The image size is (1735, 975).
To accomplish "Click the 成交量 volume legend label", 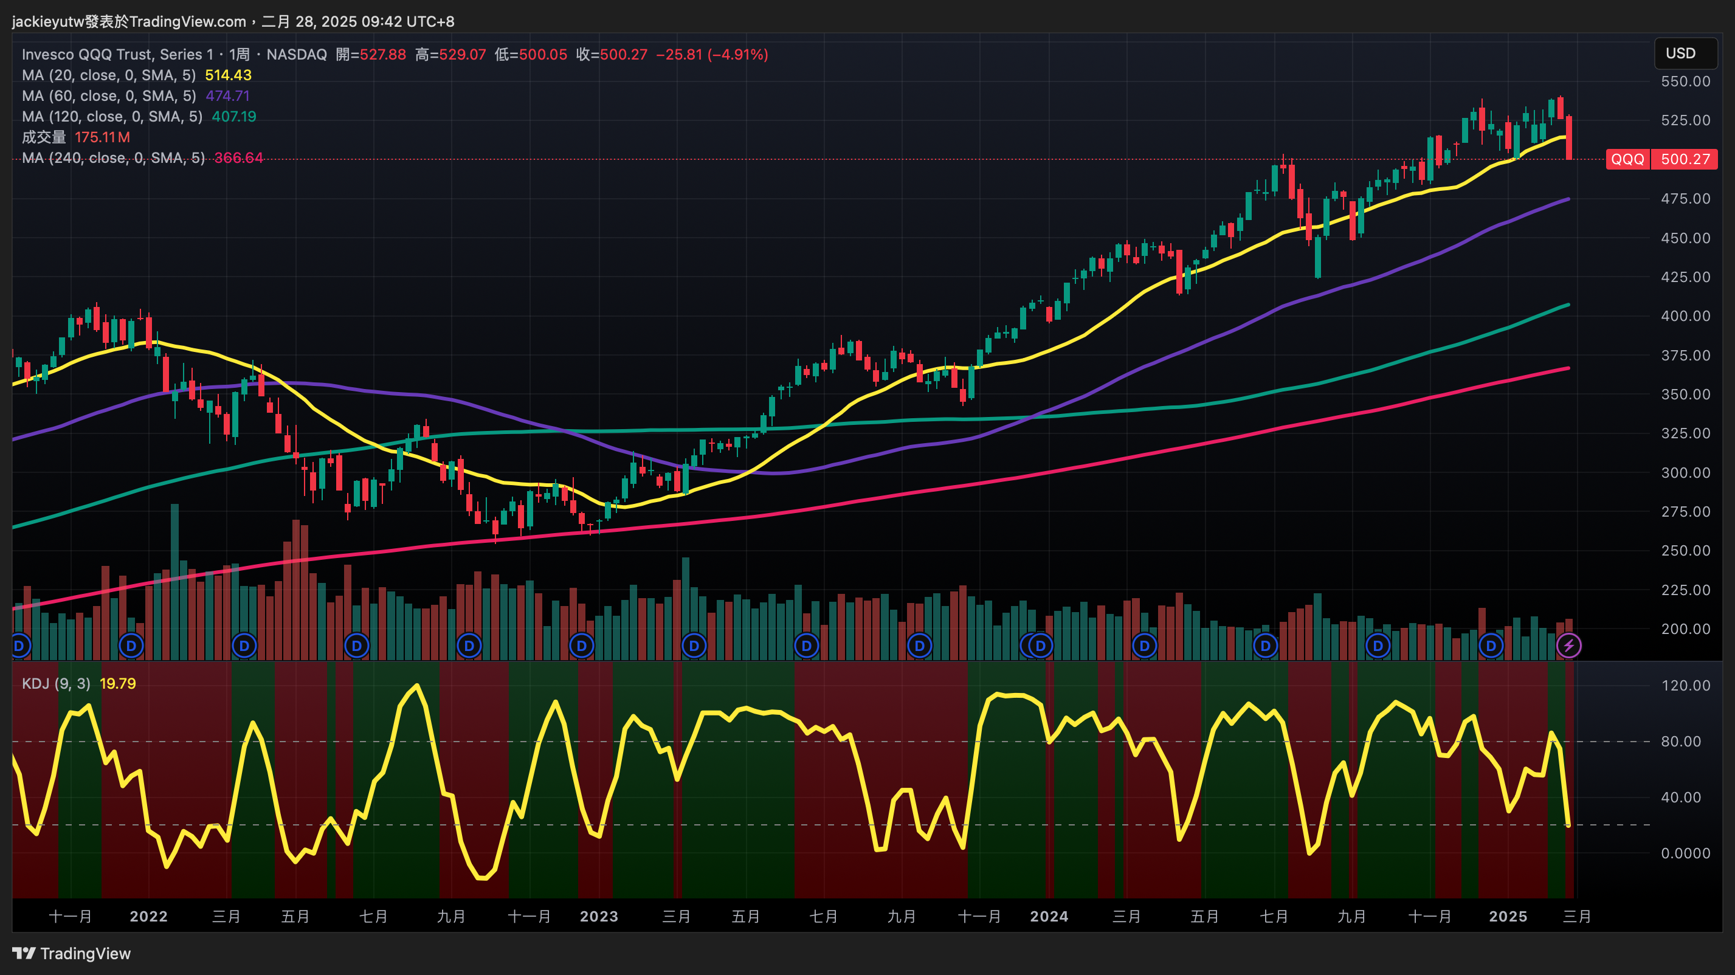I will pos(44,137).
